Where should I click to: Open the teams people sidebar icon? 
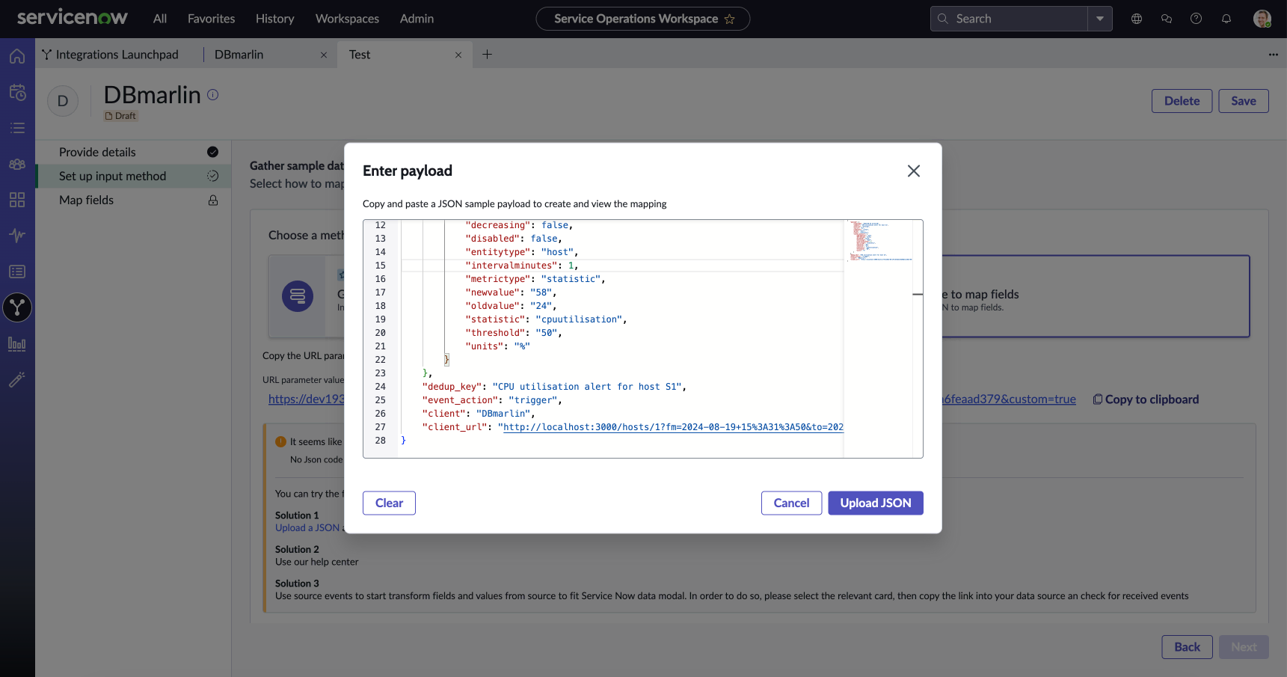coord(17,164)
